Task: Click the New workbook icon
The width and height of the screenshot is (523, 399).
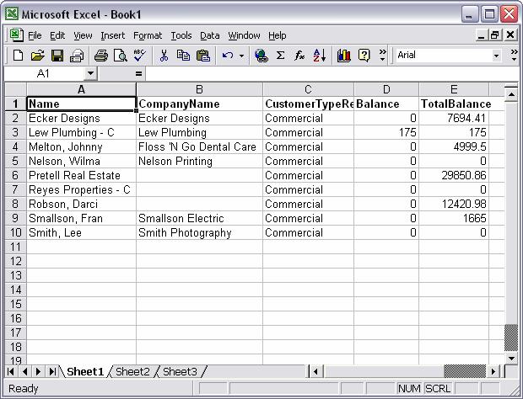Action: tap(18, 56)
